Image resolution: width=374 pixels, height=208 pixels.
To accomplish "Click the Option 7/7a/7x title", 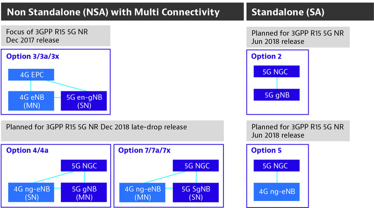I will click(144, 150).
